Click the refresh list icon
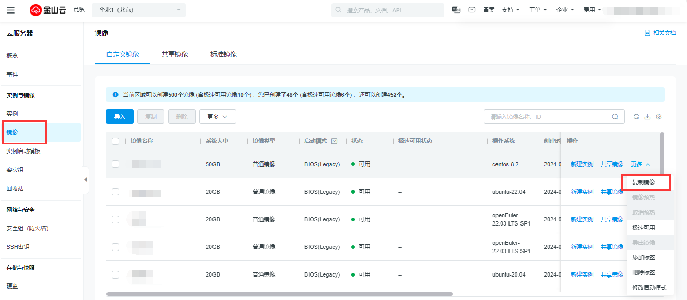Viewport: 687px width, 300px height. 636,117
